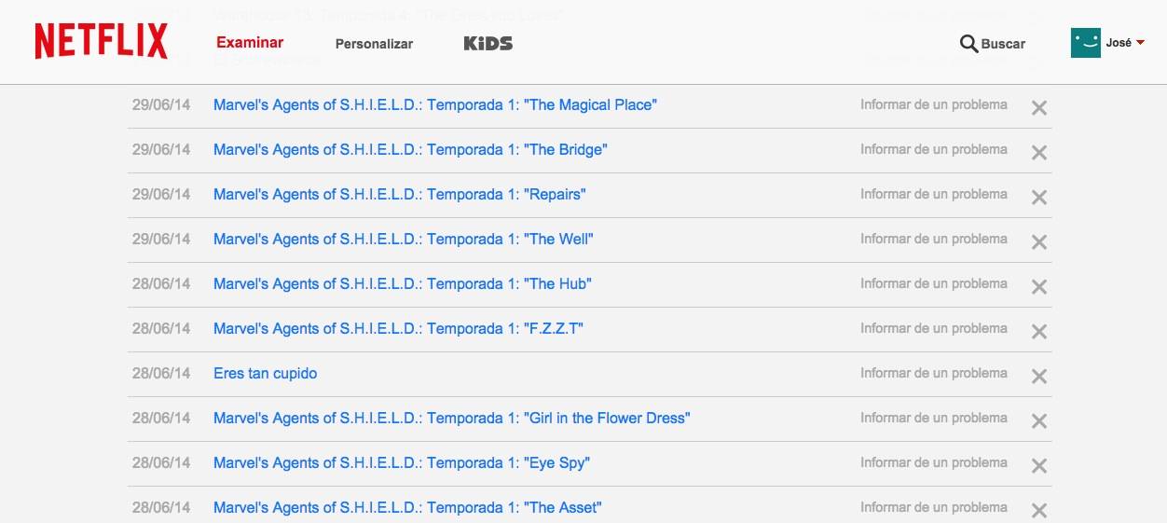Viewport: 1167px width, 523px height.
Task: Report a problem for "The Asset" episode
Action: (934, 507)
